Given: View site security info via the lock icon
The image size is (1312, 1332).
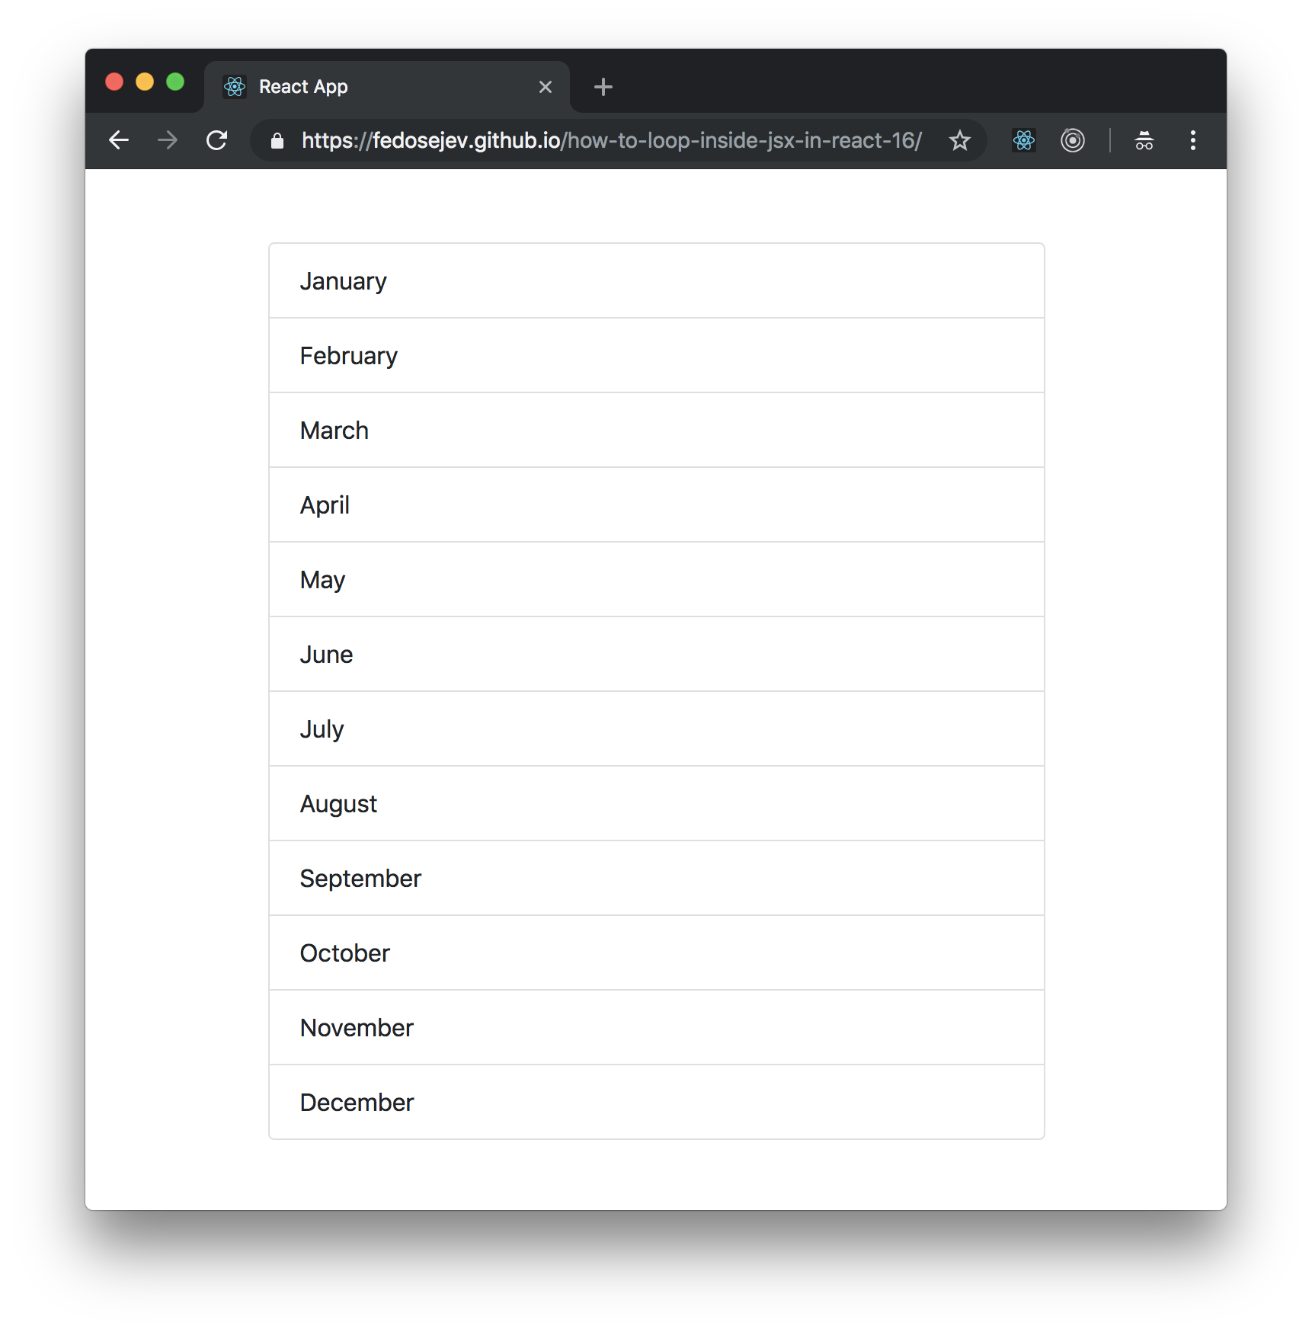Looking at the screenshot, I should pos(277,140).
